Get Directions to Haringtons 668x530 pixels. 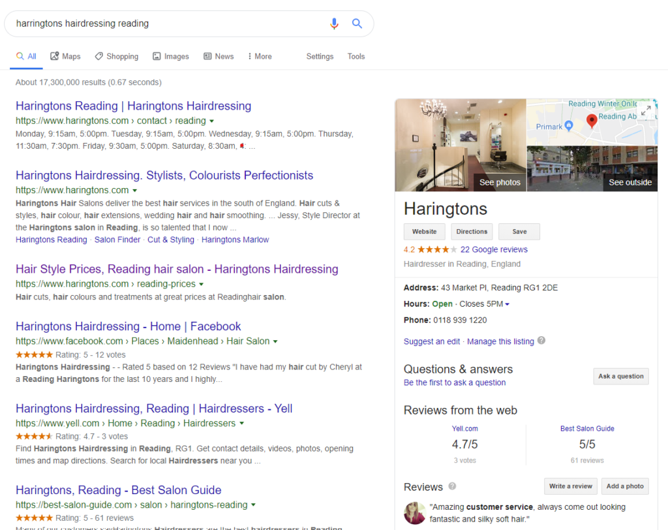click(472, 232)
